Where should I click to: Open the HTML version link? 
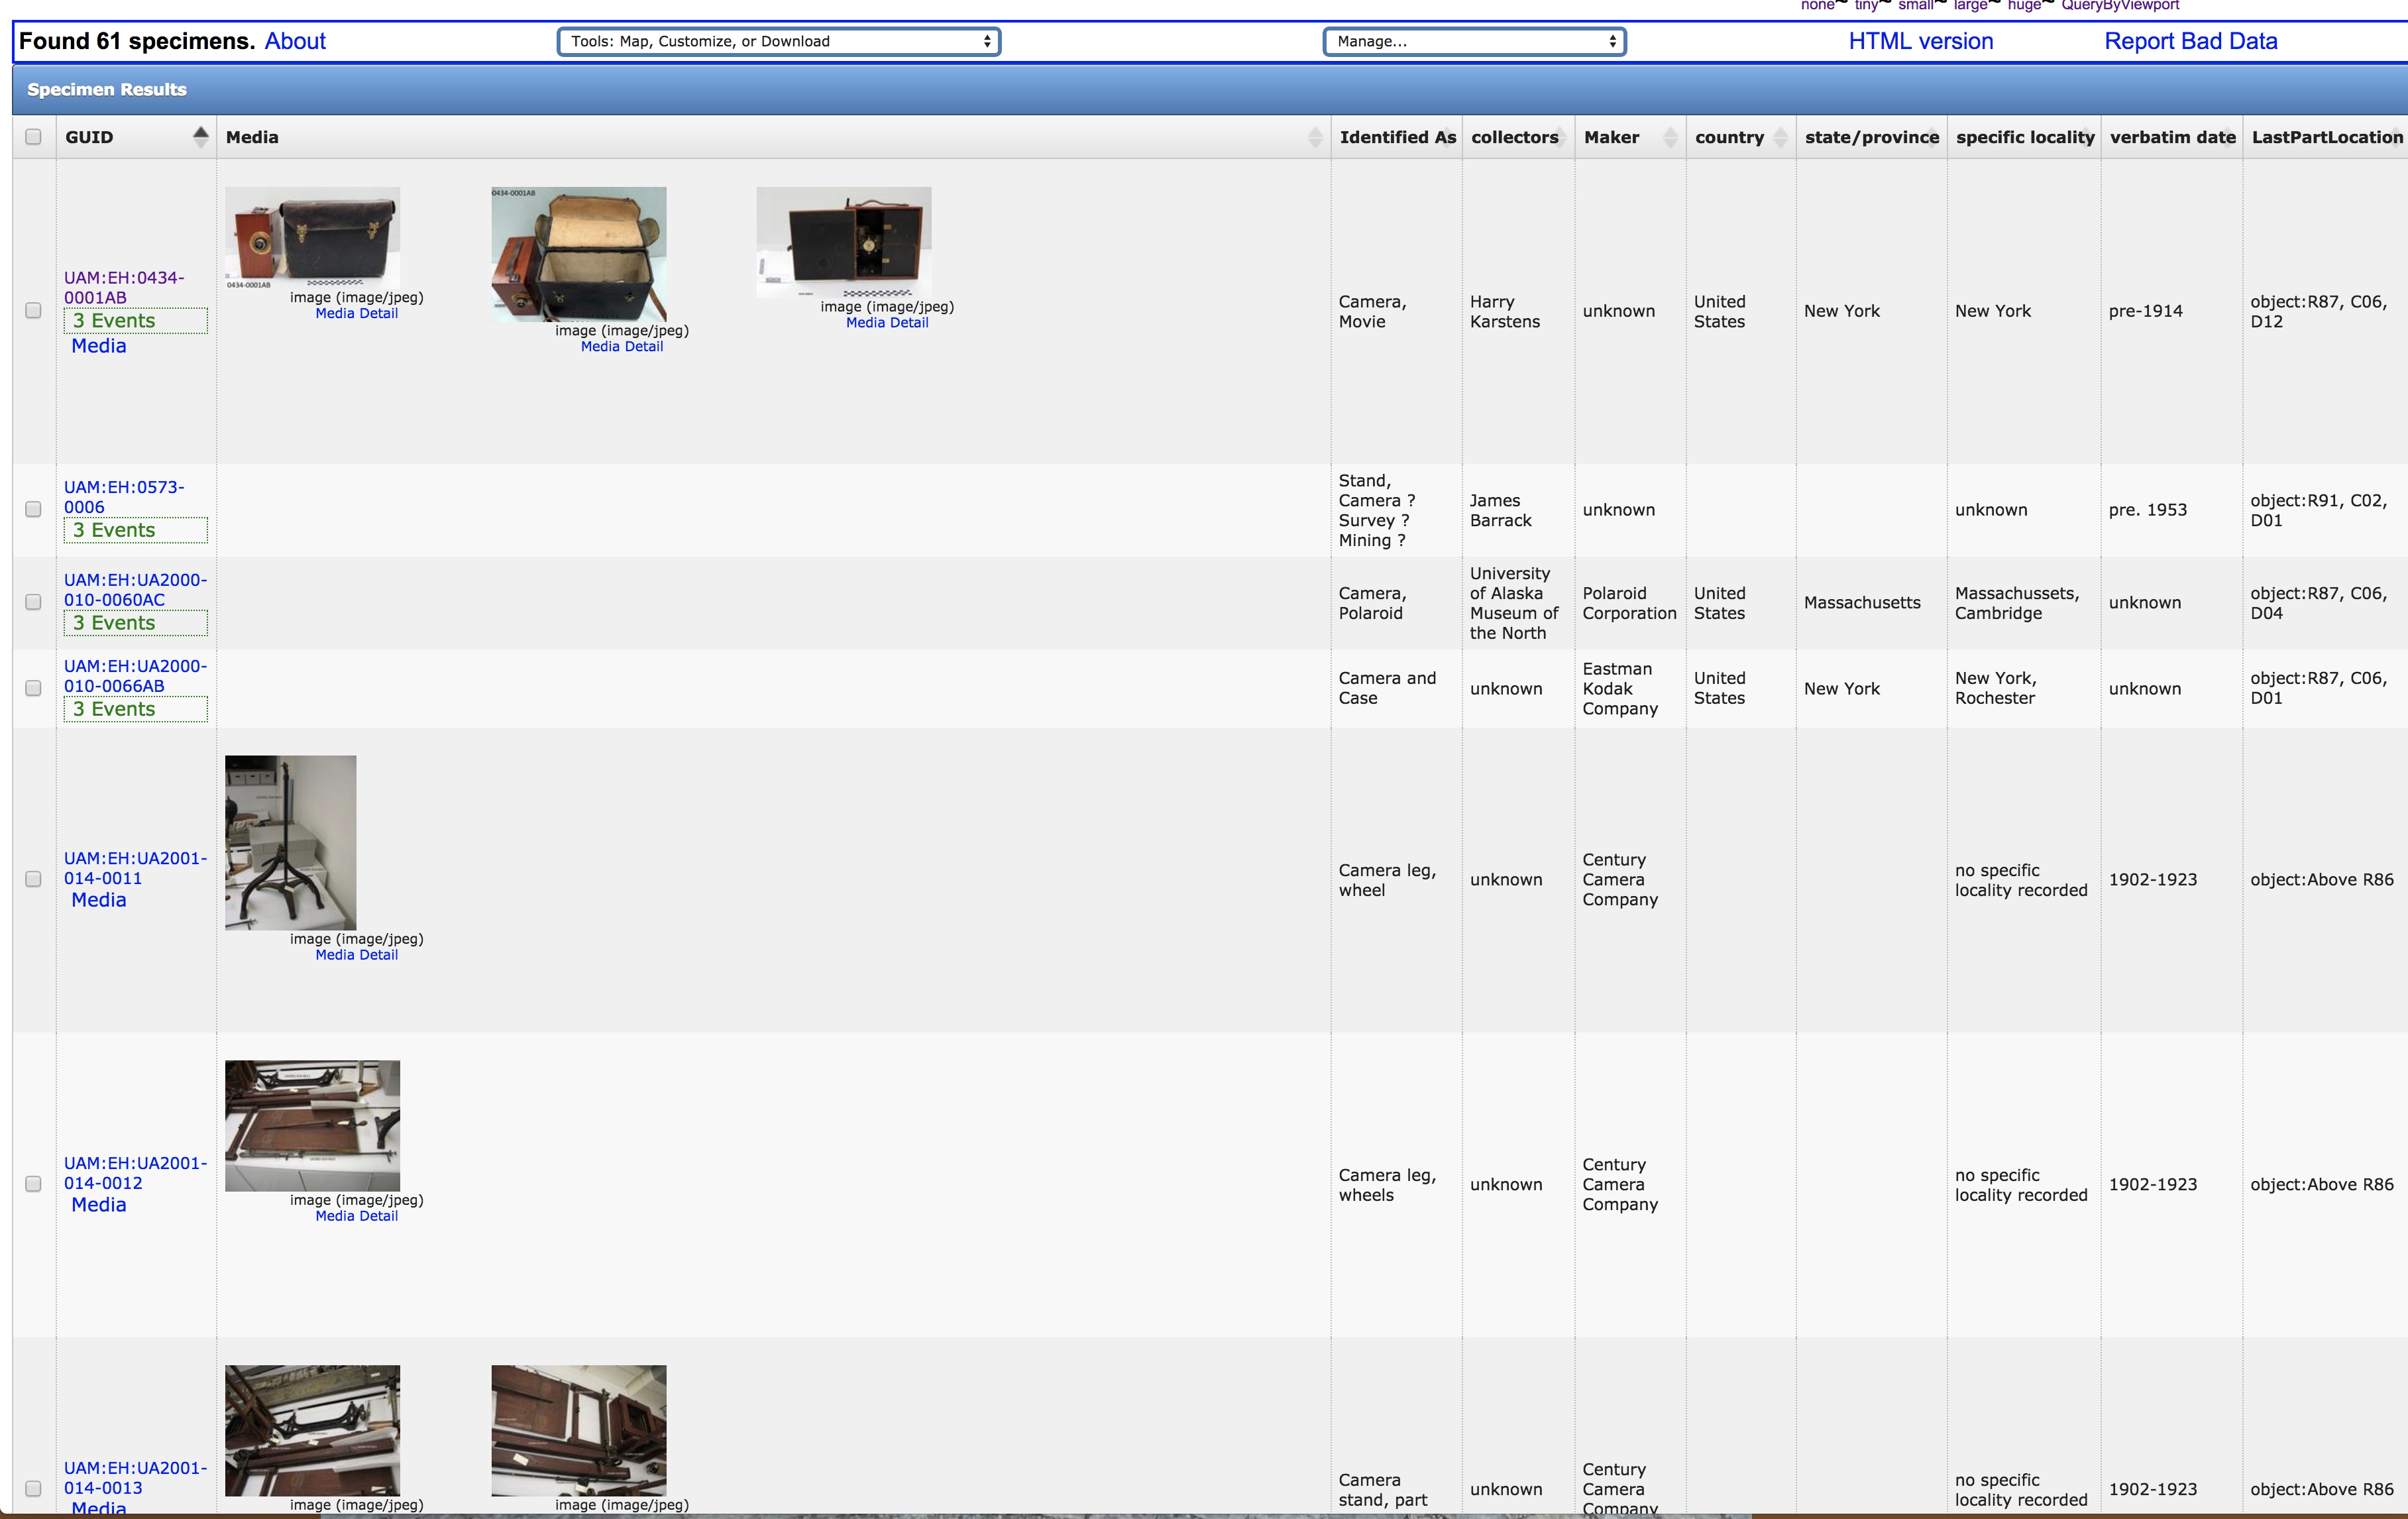(x=1920, y=41)
